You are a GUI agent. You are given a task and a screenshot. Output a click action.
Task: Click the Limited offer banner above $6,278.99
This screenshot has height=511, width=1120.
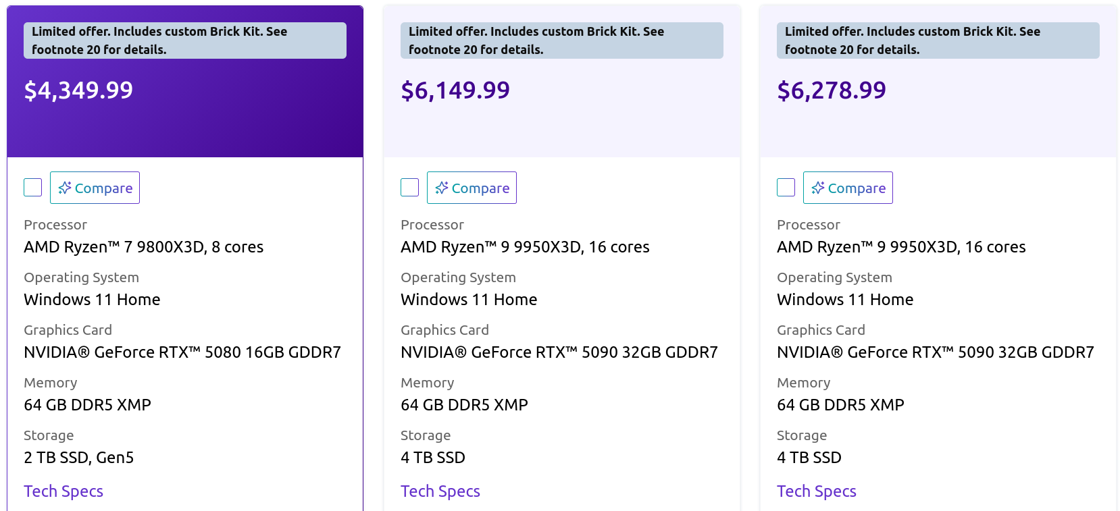point(938,41)
